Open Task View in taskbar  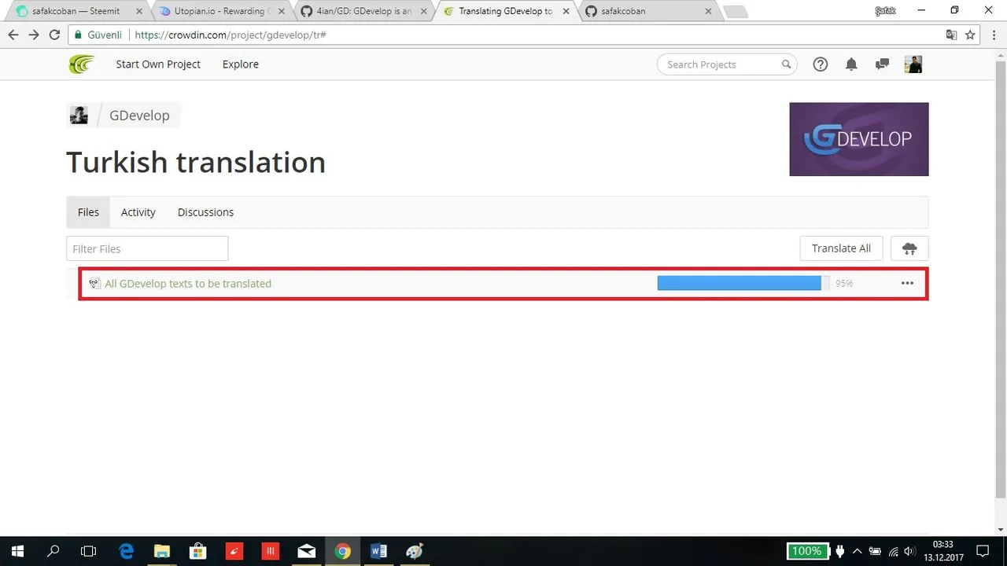(x=89, y=551)
